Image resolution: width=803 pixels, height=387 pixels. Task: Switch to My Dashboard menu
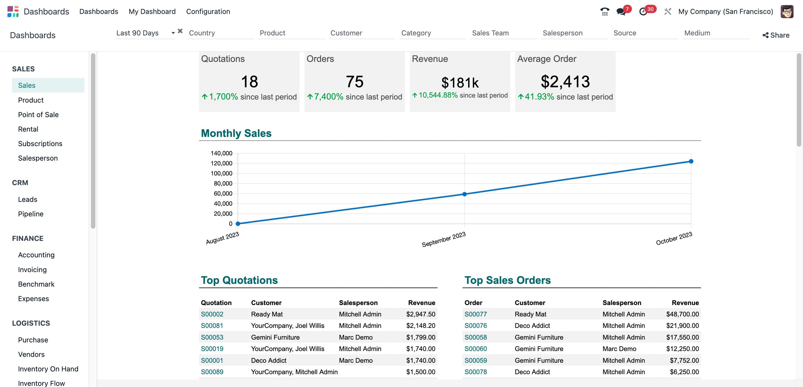tap(152, 11)
